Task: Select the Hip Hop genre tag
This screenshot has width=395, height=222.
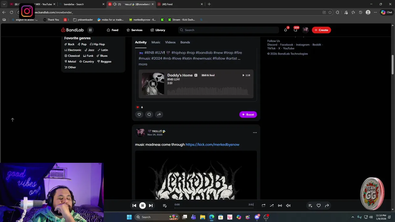Action: click(x=97, y=44)
